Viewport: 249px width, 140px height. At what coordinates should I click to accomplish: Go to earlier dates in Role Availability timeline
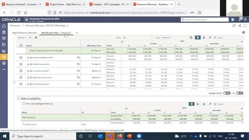[126, 108]
